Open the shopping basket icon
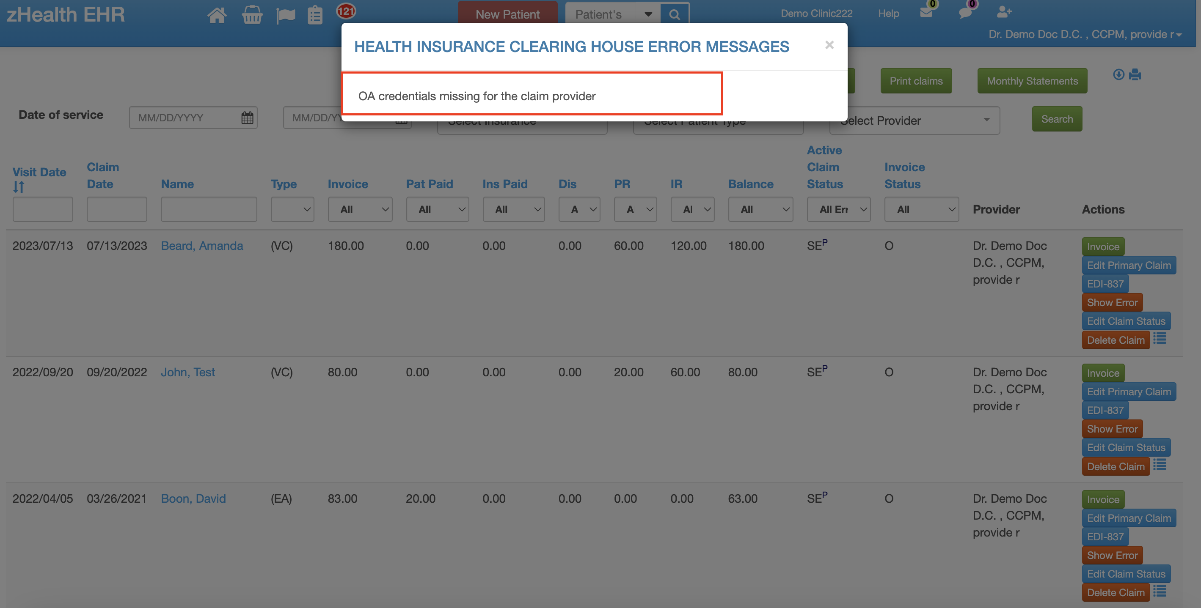Viewport: 1201px width, 608px height. tap(252, 14)
